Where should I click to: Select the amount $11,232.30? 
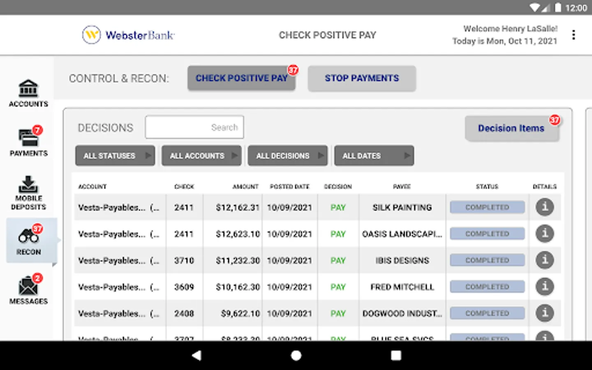238,261
